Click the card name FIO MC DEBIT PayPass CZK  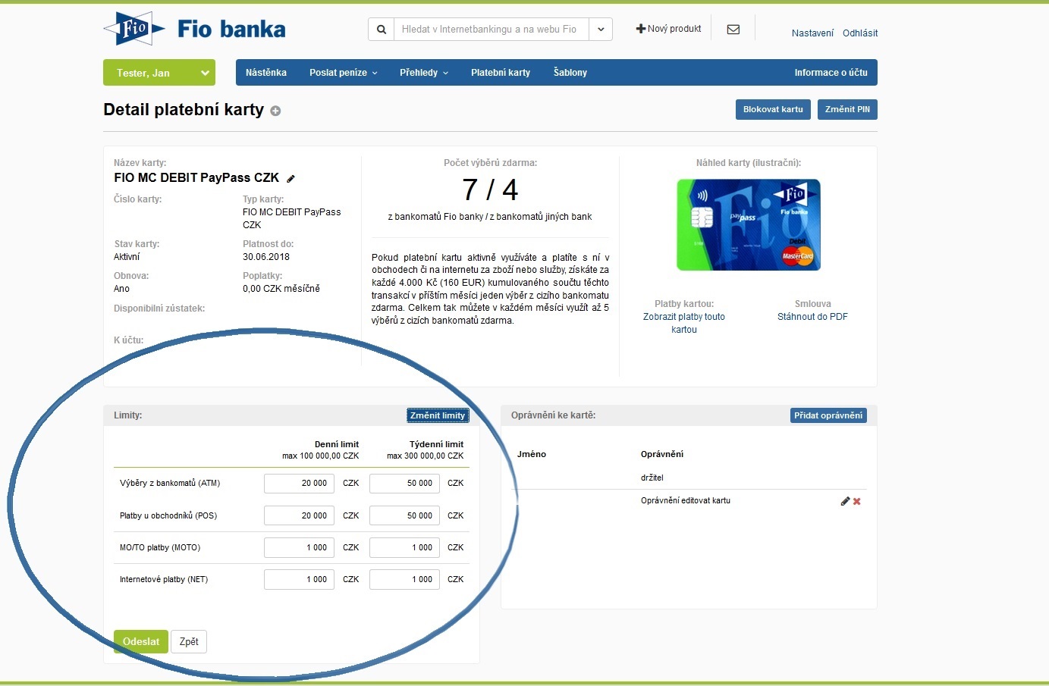click(x=196, y=177)
